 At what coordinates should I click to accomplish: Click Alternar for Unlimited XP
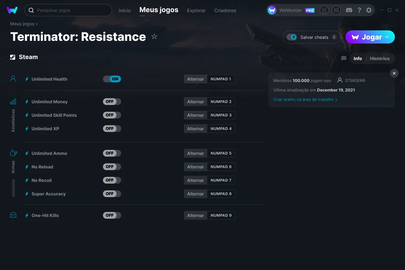point(195,129)
